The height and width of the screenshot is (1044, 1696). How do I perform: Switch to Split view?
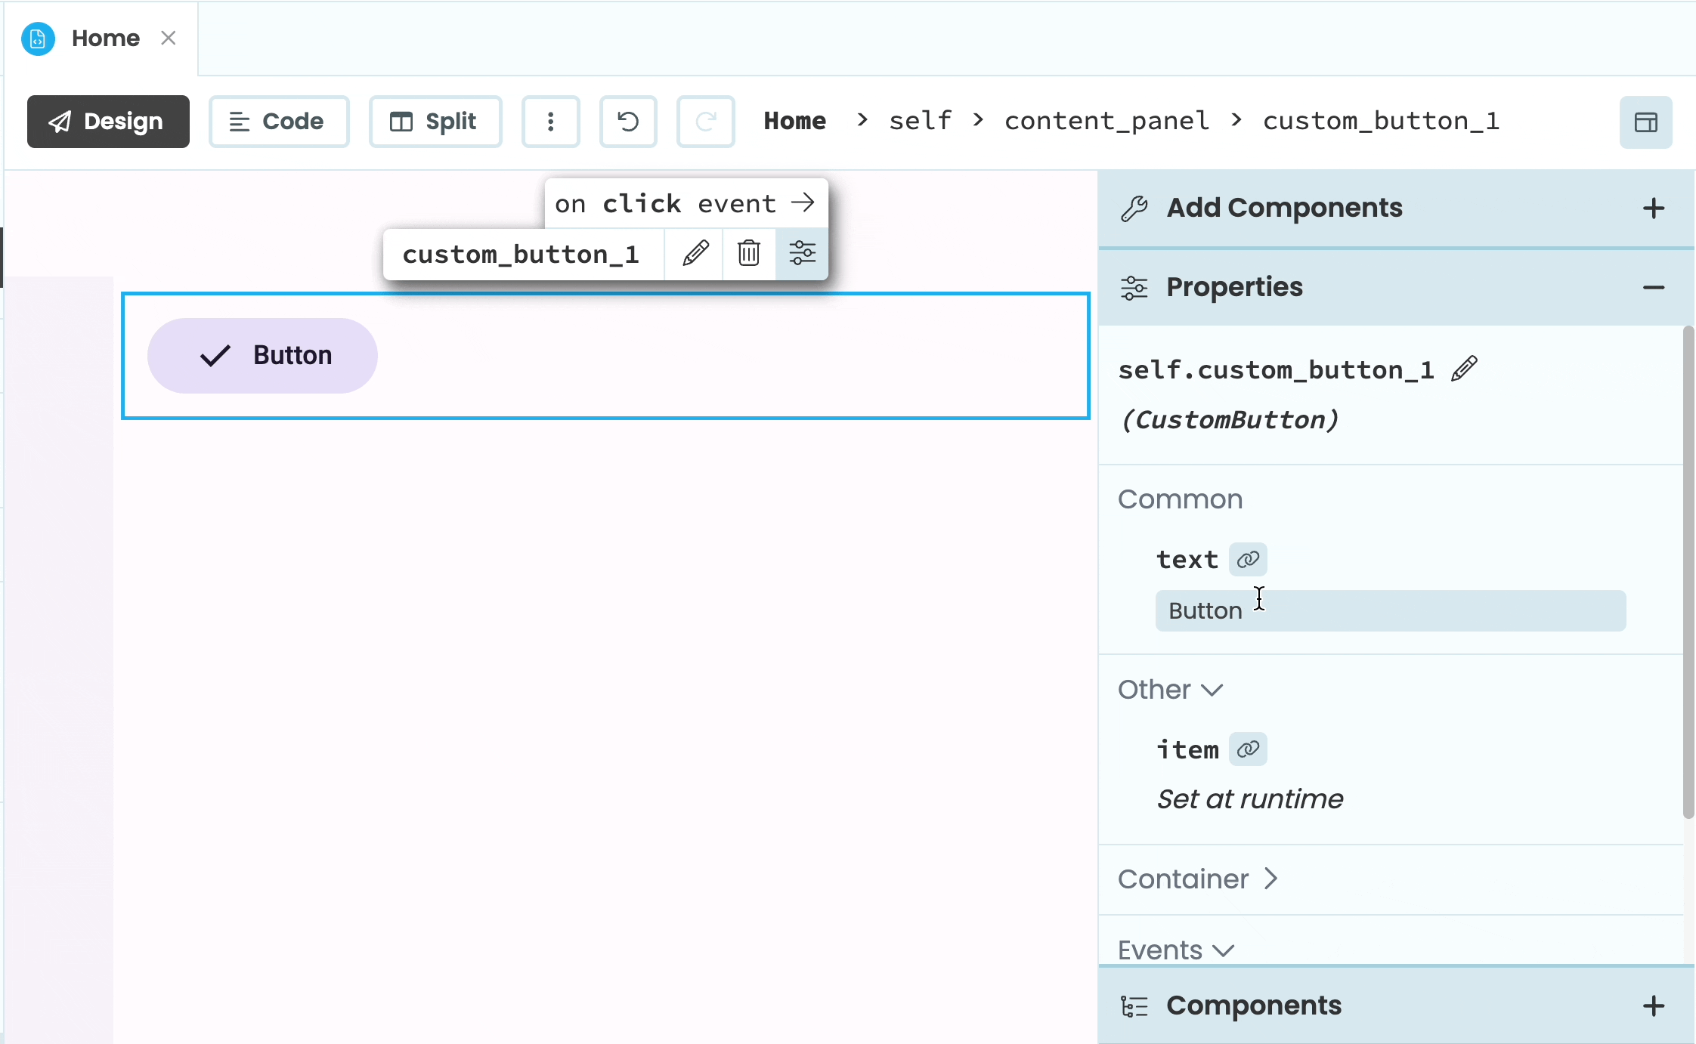click(x=435, y=121)
